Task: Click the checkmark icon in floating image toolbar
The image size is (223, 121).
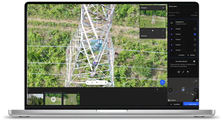Action: [x=101, y=82]
